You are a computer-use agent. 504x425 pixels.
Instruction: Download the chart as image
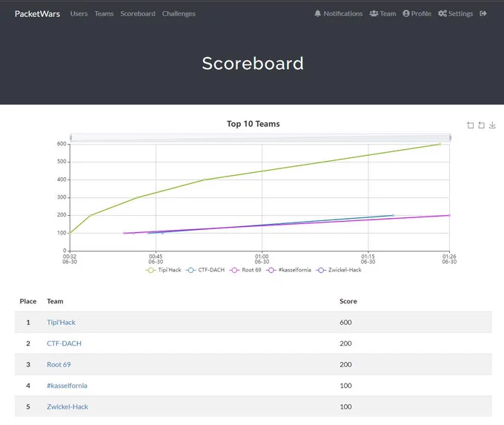tap(492, 125)
